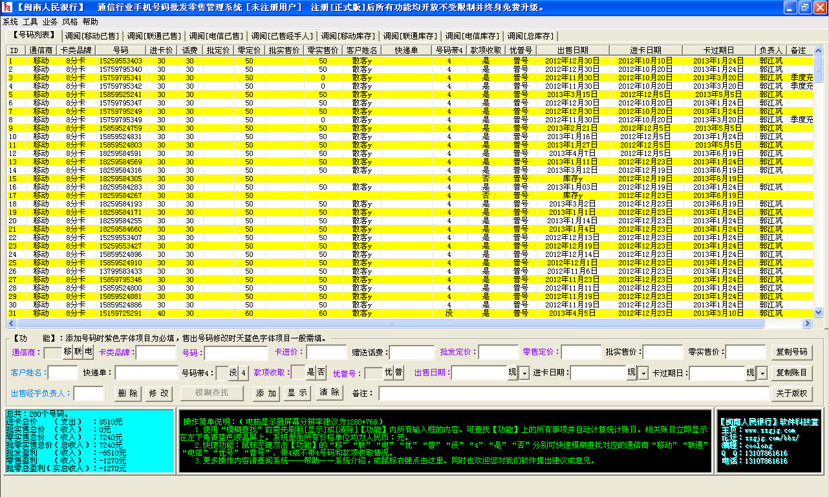829x497 pixels.
Task: Expand the 卡过期日 date dropdown arrow
Action: pos(762,373)
